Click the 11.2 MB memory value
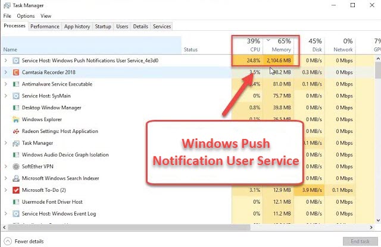The image size is (381, 247). coord(282,214)
